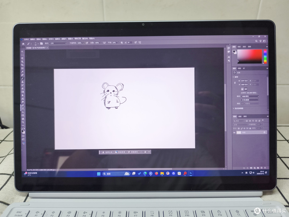289x217 pixels.
Task: Click Adjust Color in contextual bar
Action: pos(133,152)
